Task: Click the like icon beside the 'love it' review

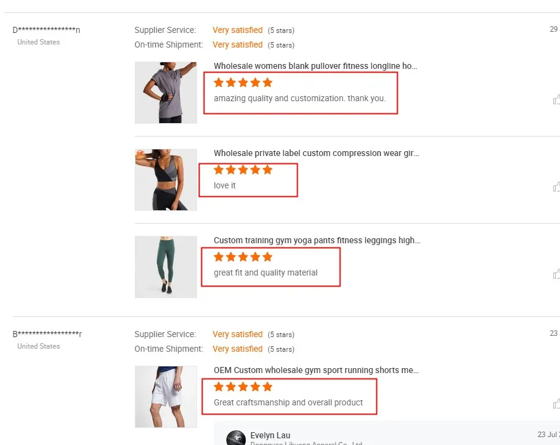Action: (556, 187)
